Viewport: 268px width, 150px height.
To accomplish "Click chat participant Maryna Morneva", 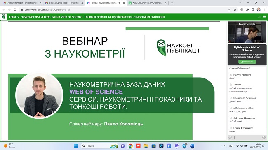I will pos(242,75).
